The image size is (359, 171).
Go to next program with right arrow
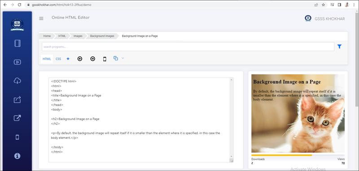[92, 59]
